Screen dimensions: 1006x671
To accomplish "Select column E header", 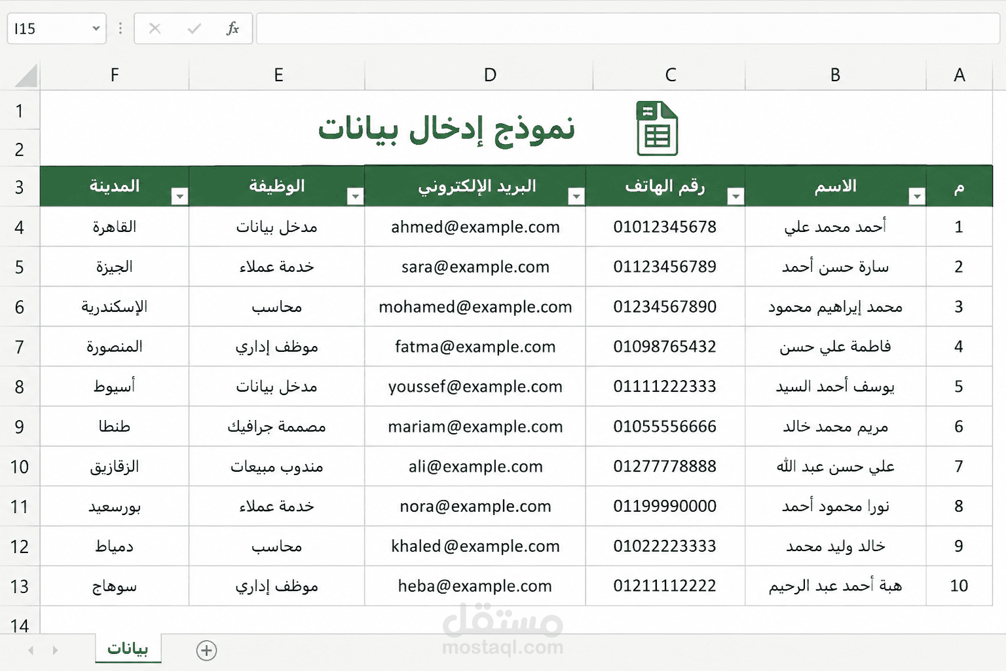I will point(278,75).
